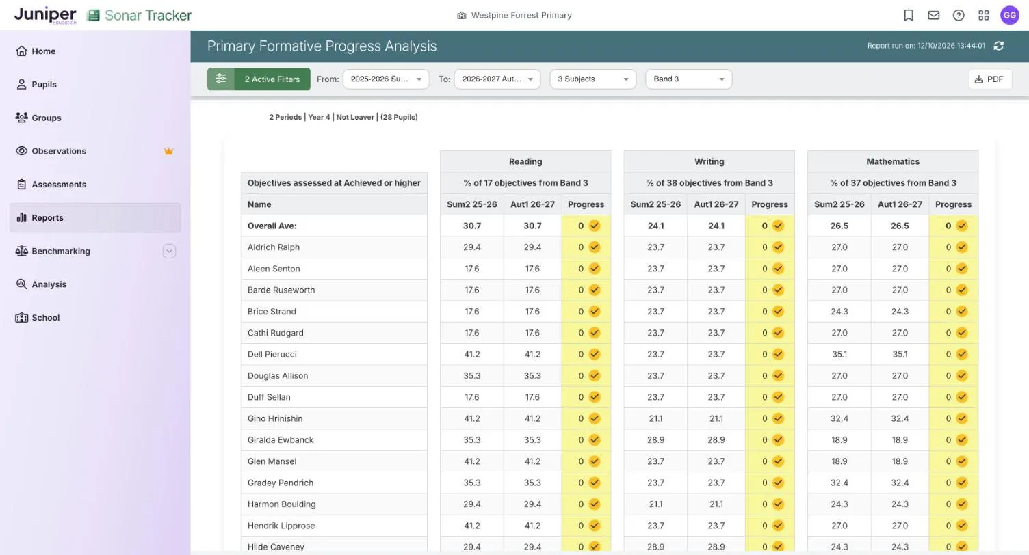The image size is (1029, 555).
Task: Open Assessments in the sidebar
Action: point(95,185)
